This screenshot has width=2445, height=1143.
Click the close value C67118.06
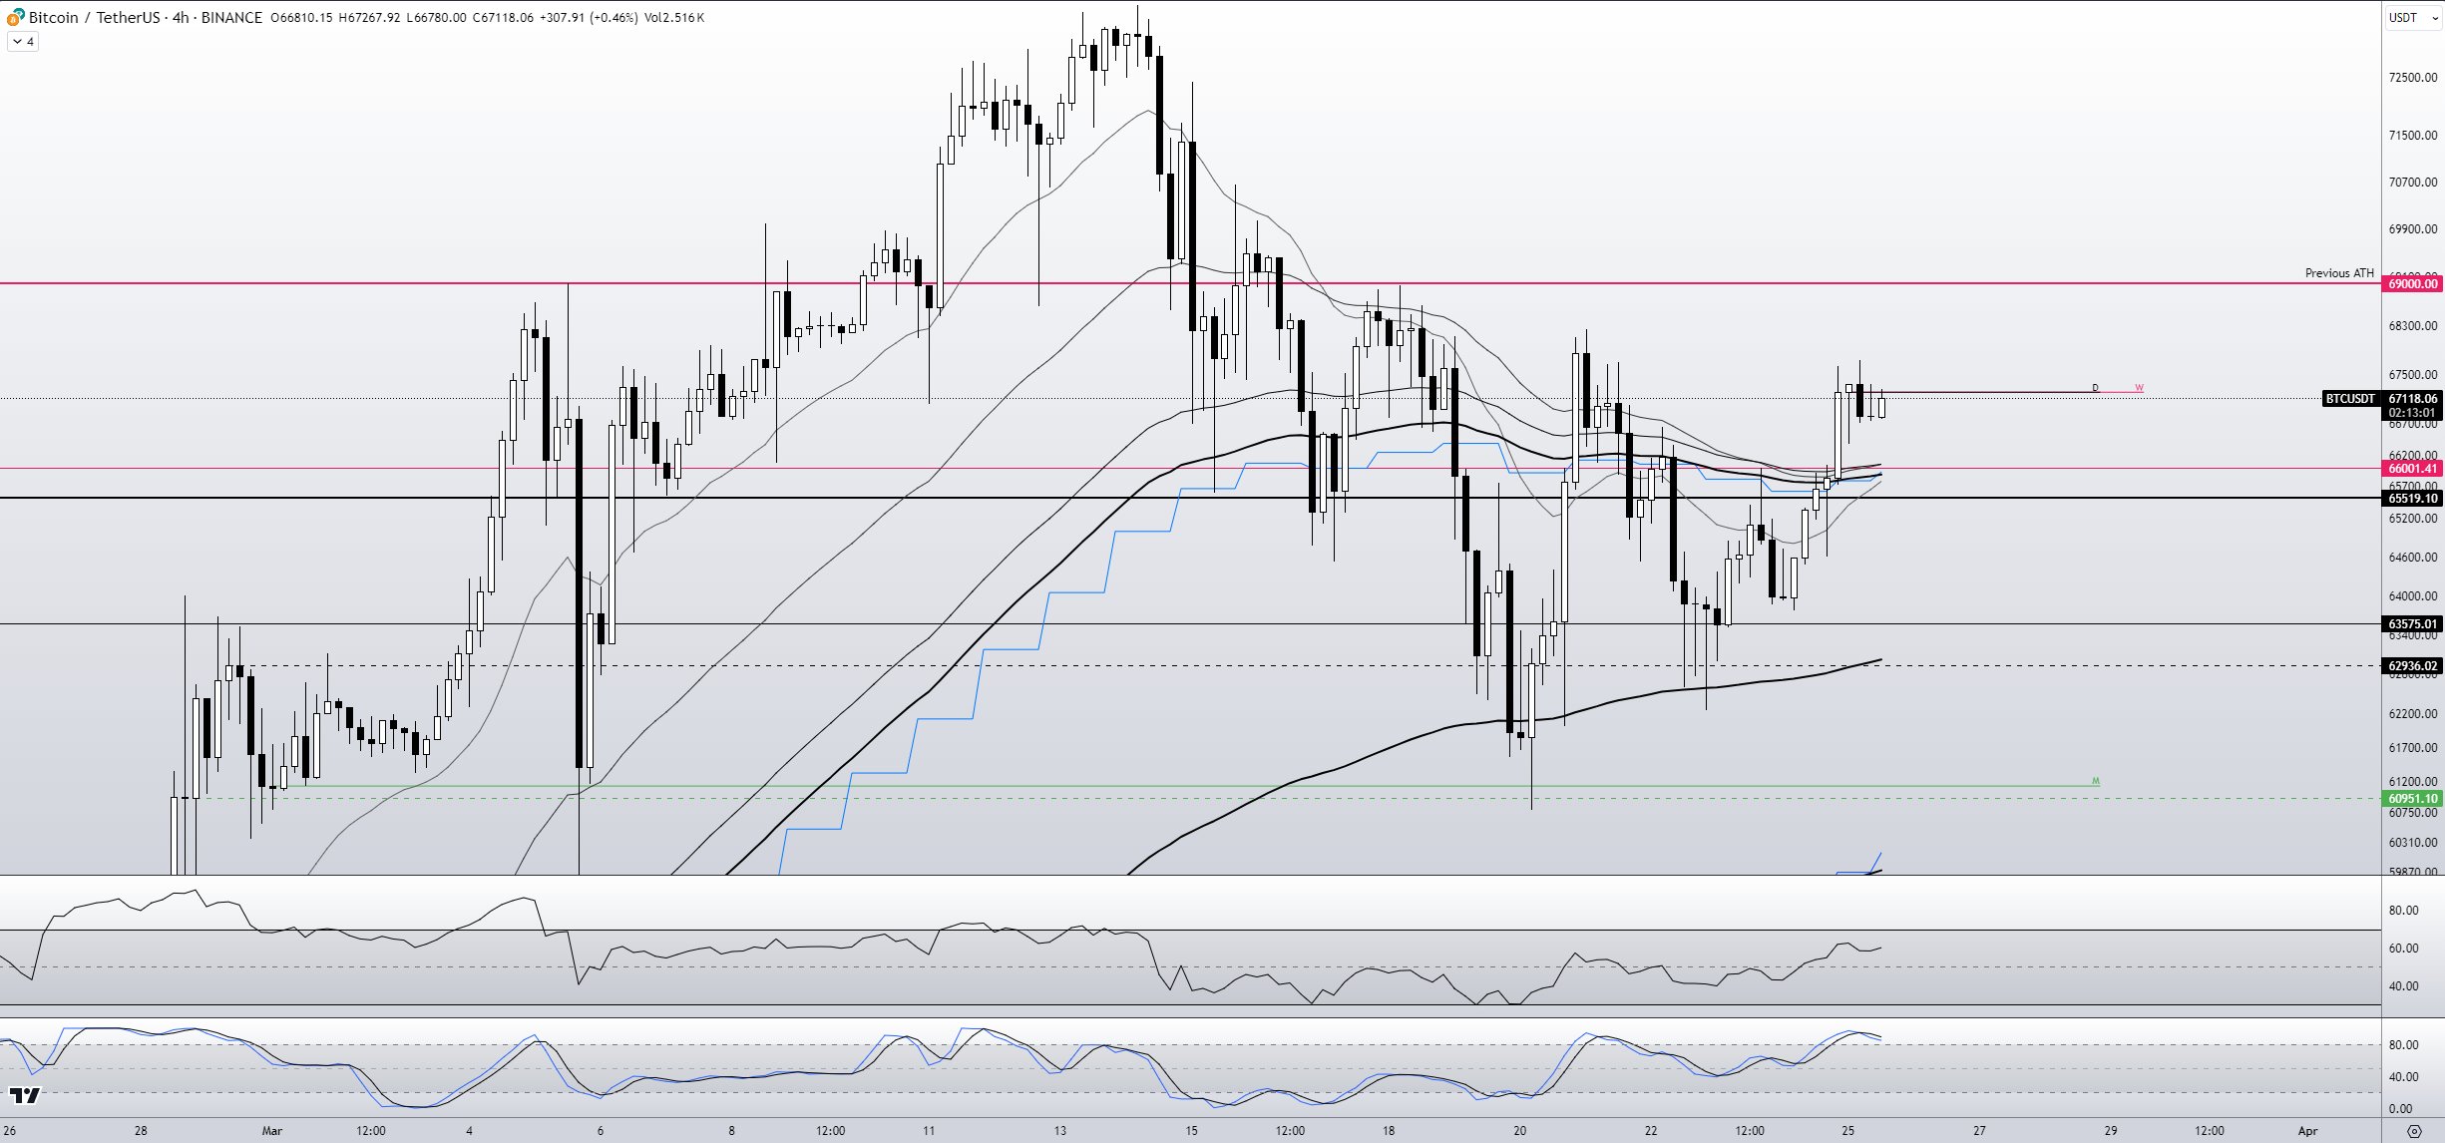pos(503,17)
